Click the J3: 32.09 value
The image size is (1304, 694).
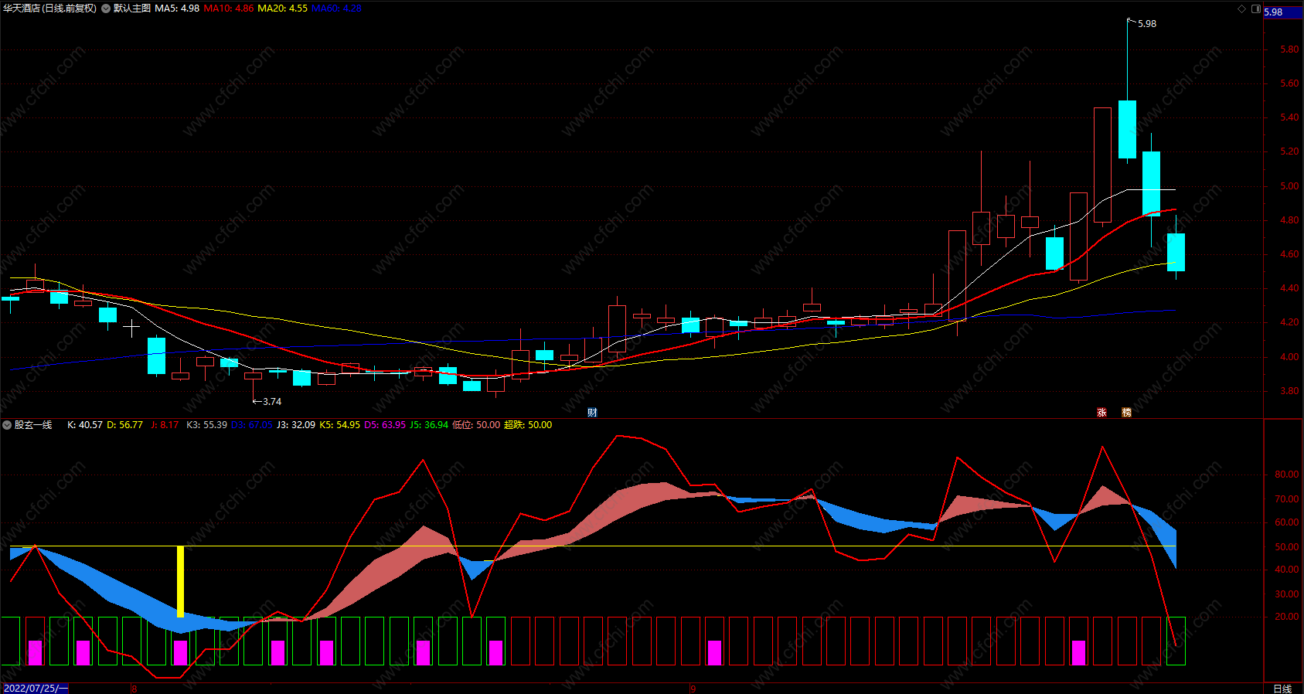coord(296,425)
